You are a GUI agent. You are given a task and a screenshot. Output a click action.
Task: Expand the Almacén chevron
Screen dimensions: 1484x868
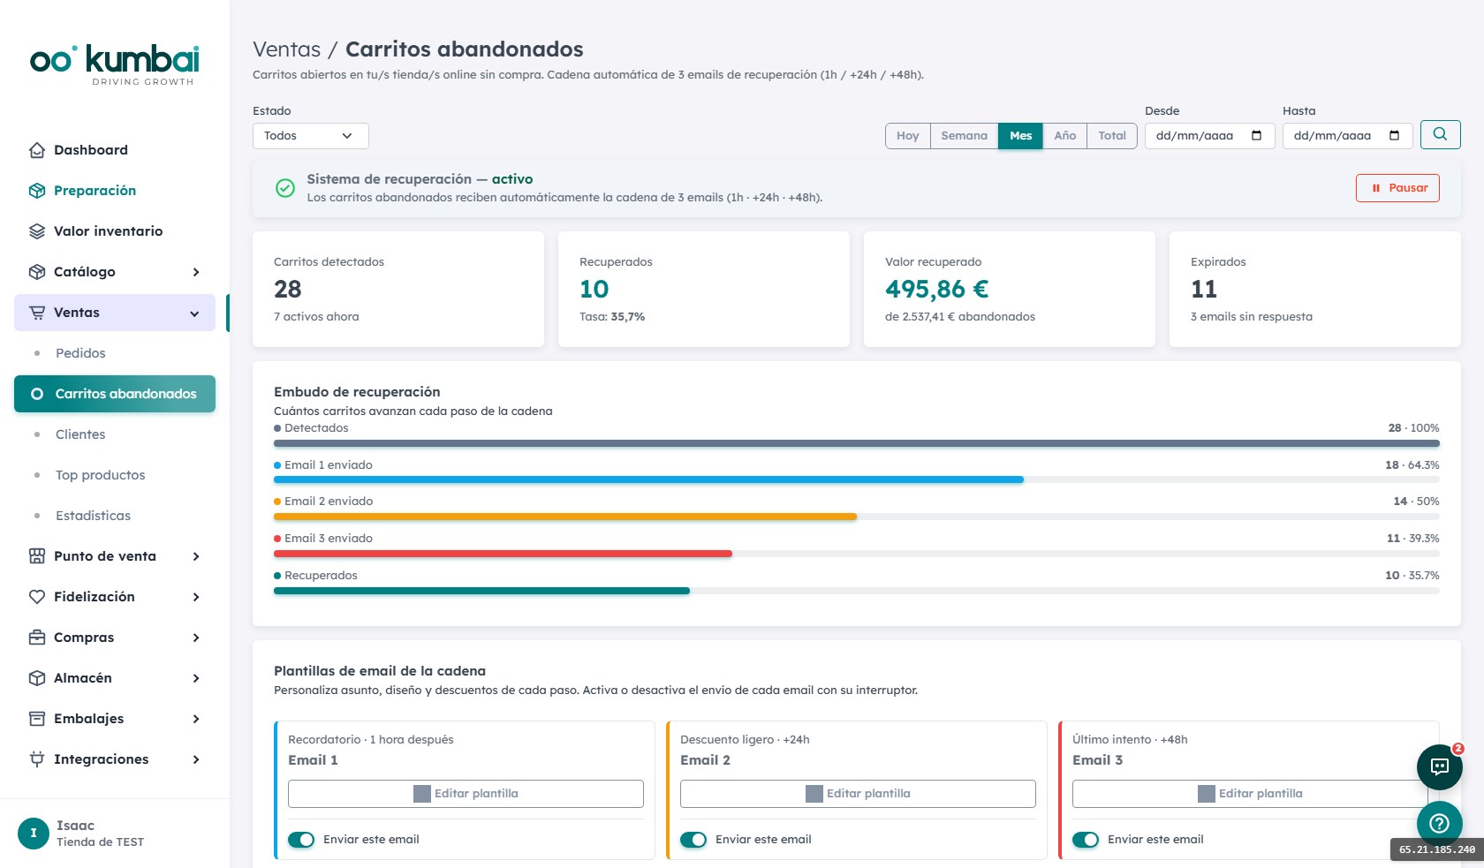pyautogui.click(x=196, y=678)
